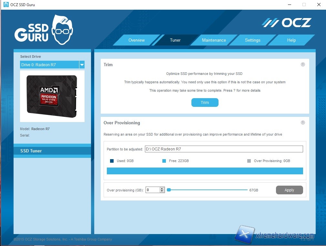326x246 pixels.
Task: Click the Partition to be adjusted field
Action: (224, 149)
